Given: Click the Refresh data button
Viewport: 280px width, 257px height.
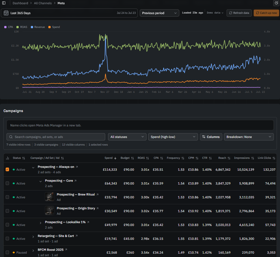Looking at the screenshot, I should tap(239, 13).
